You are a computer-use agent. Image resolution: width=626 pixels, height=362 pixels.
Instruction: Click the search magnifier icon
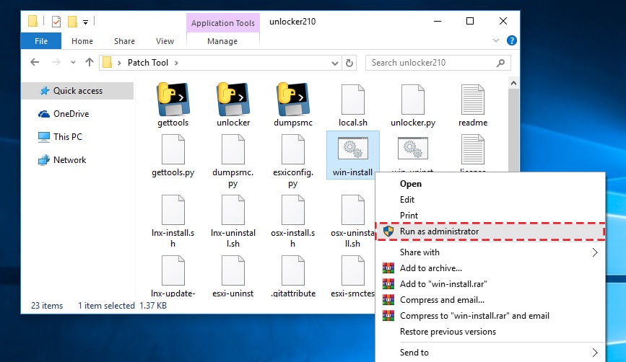tap(500, 63)
